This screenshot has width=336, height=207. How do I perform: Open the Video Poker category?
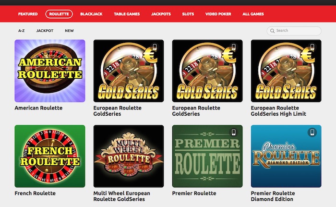pyautogui.click(x=218, y=14)
